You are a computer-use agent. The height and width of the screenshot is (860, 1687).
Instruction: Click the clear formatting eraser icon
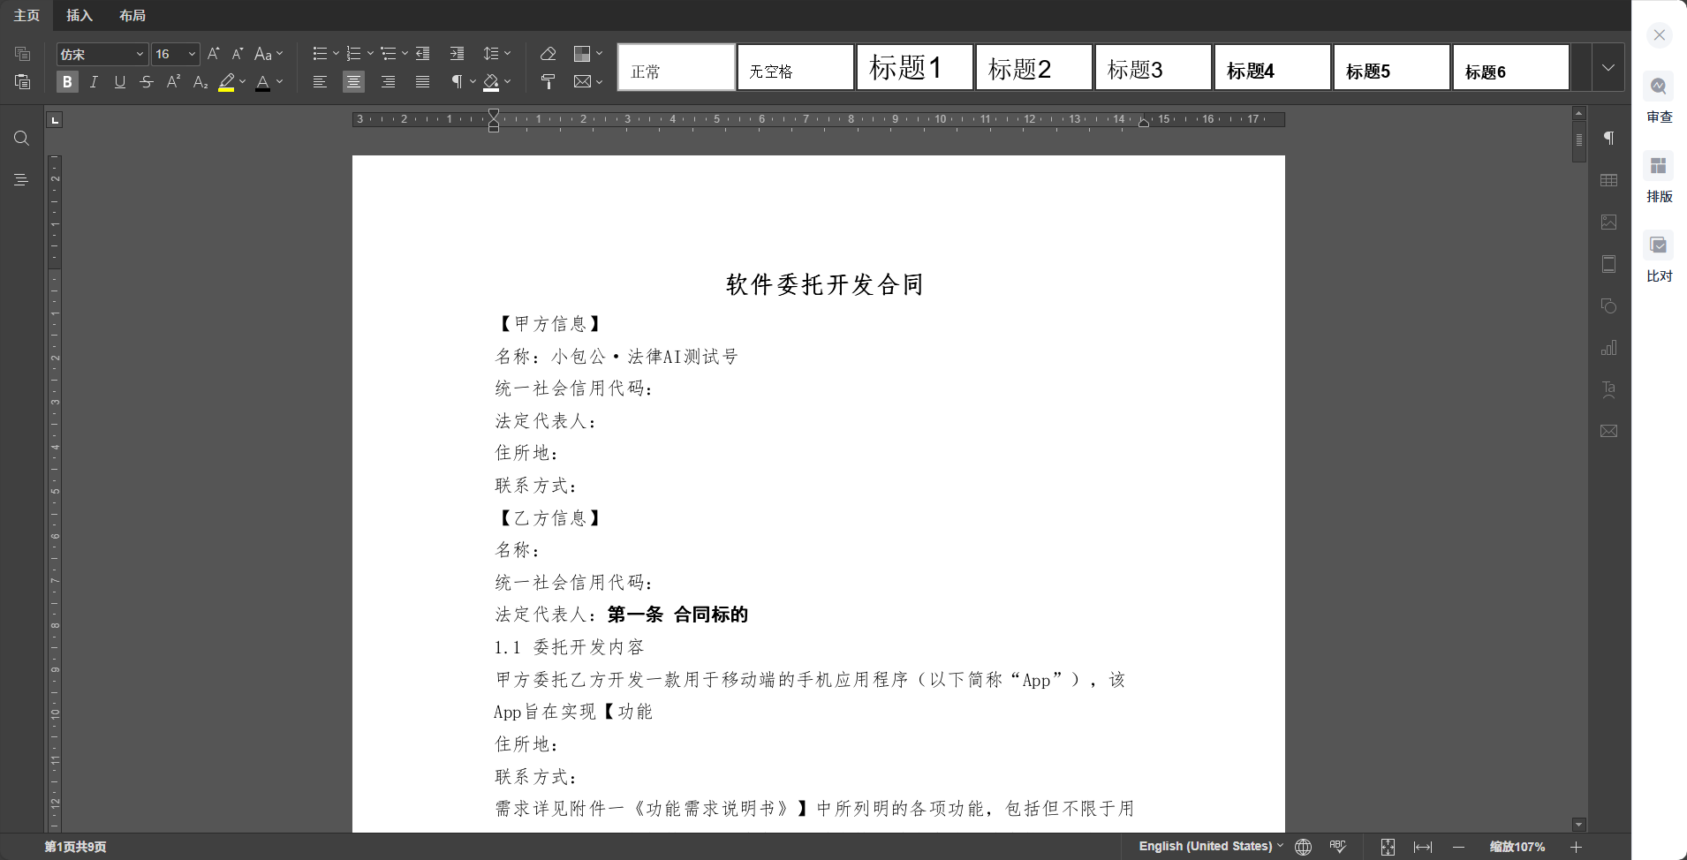548,54
